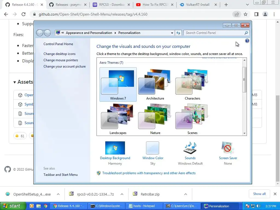Reload the GitHub page
280x210 pixels.
24,14
